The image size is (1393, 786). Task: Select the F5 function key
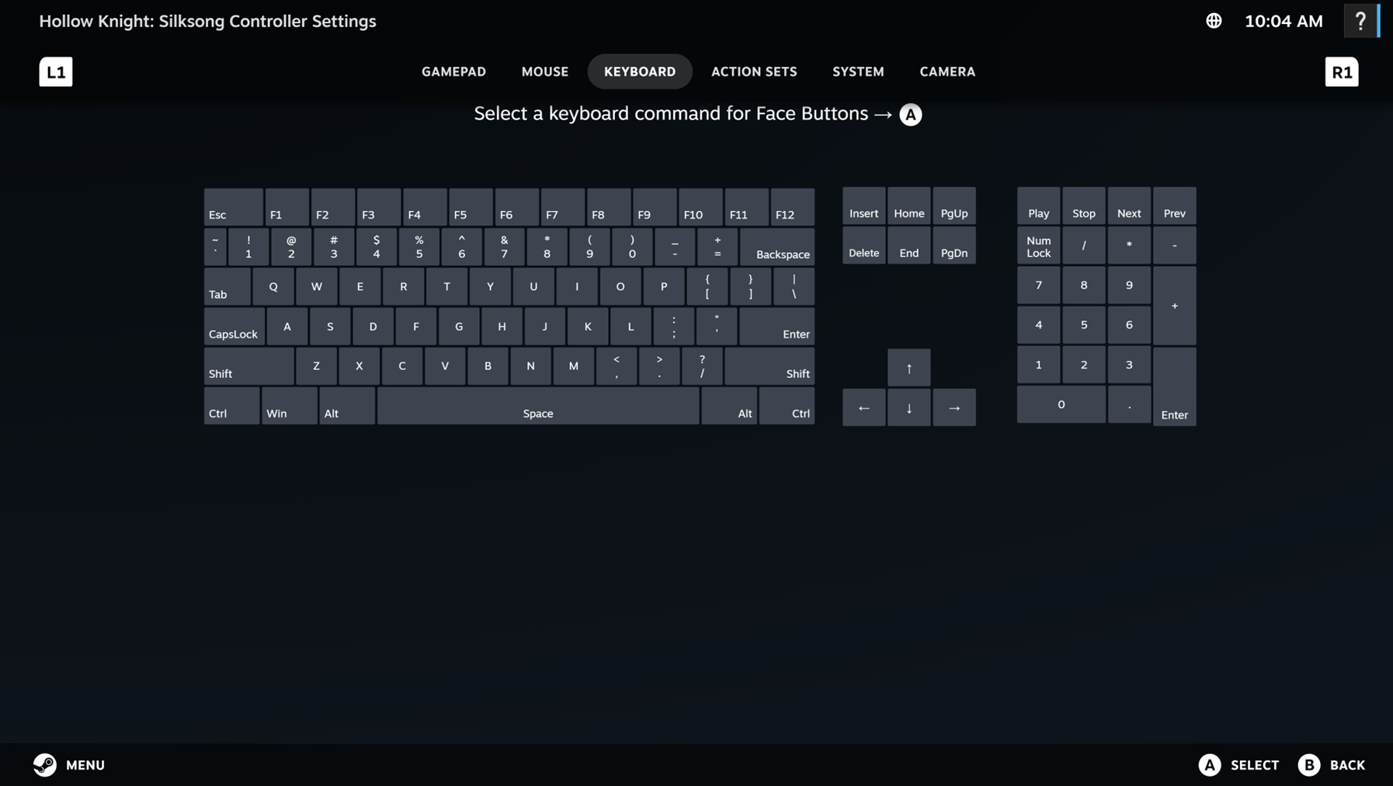pyautogui.click(x=471, y=207)
